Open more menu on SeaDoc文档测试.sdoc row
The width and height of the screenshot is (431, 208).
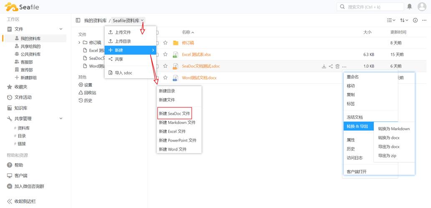click(x=344, y=66)
